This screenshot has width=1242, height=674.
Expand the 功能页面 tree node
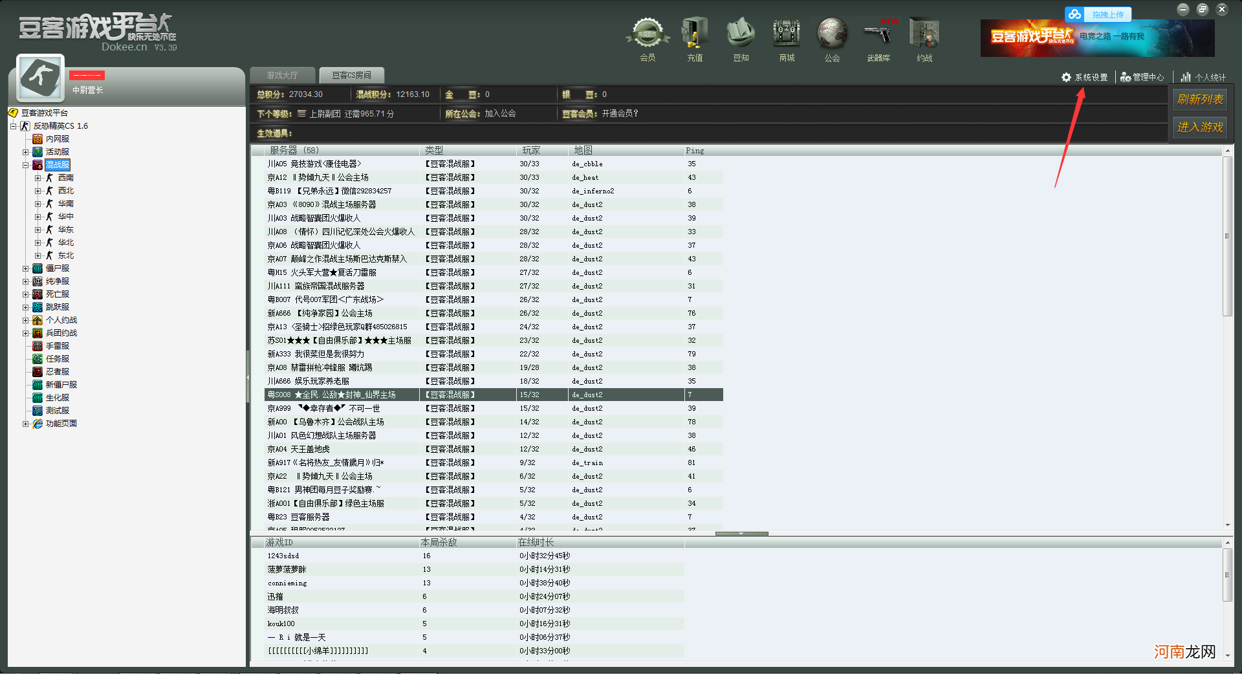click(x=26, y=424)
